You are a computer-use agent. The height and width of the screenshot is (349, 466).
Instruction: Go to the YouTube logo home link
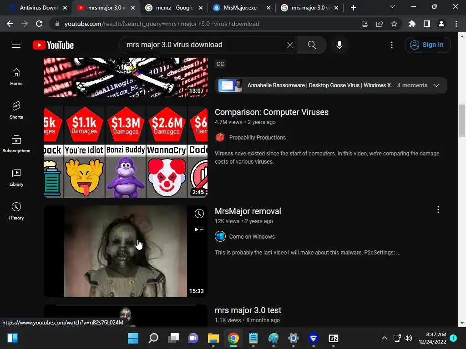coord(53,45)
